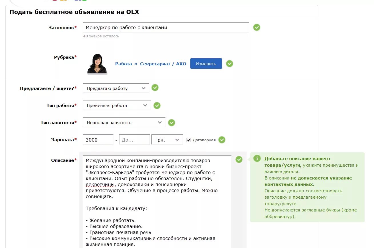Click 'Требования к кандидату:' line in description
374x248 pixels.
pyautogui.click(x=116, y=208)
